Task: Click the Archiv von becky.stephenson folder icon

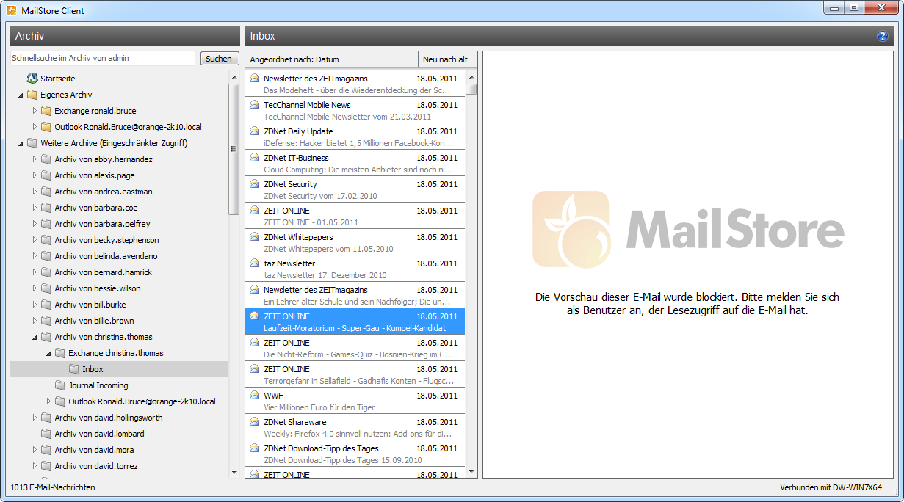Action: [x=46, y=240]
